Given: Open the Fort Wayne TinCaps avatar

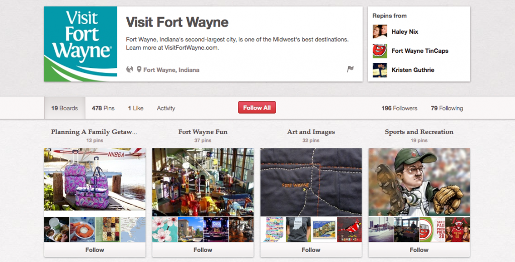Looking at the screenshot, I should click(380, 51).
